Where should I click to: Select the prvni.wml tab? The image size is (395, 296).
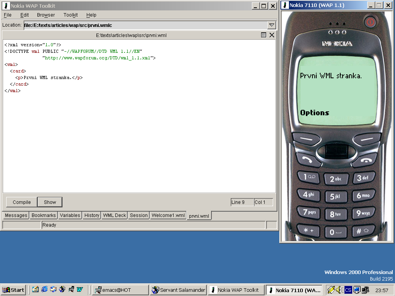click(199, 216)
